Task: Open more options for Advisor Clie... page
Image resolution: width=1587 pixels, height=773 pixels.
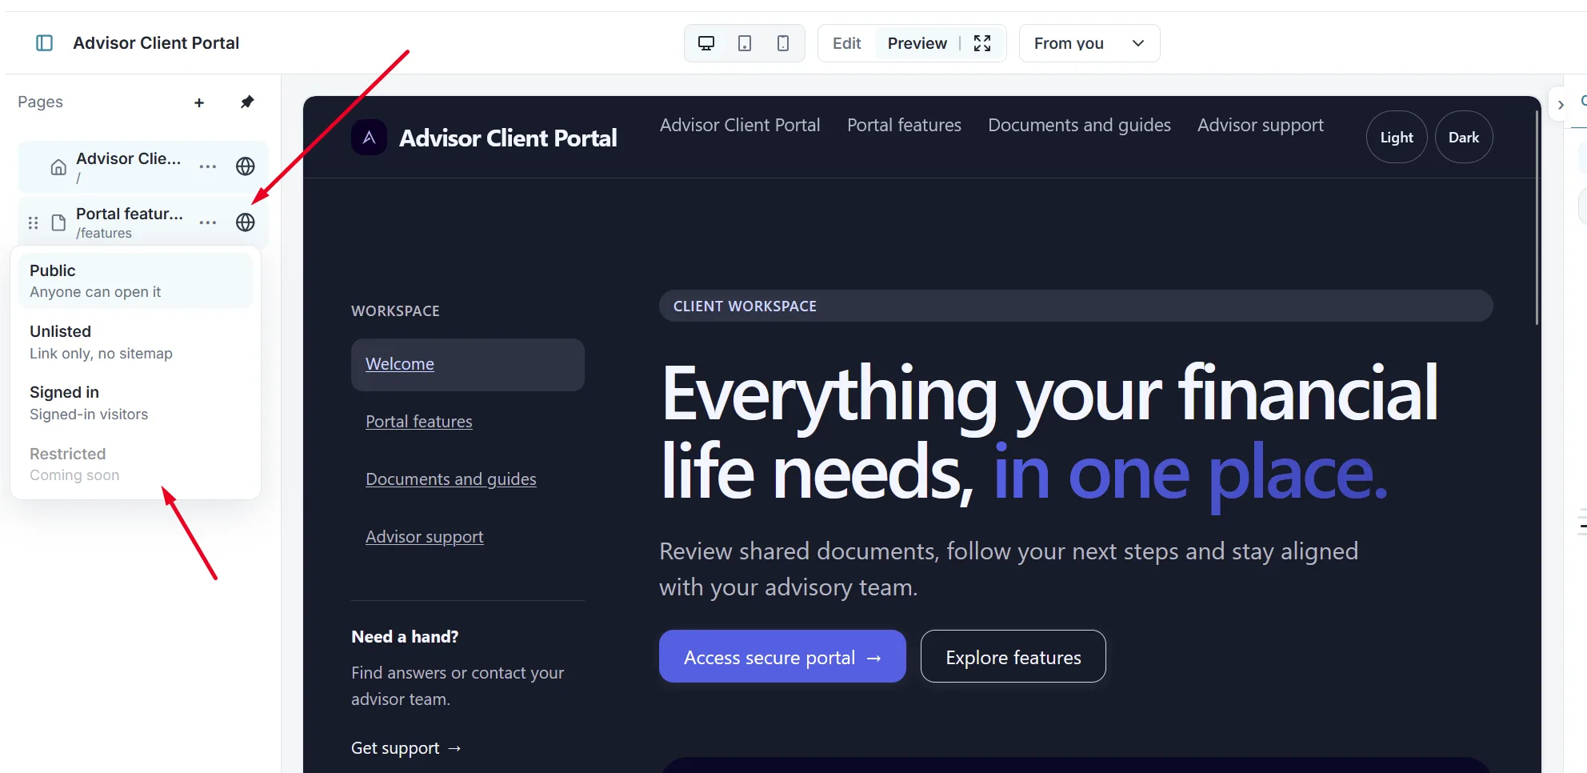Action: coord(208,166)
